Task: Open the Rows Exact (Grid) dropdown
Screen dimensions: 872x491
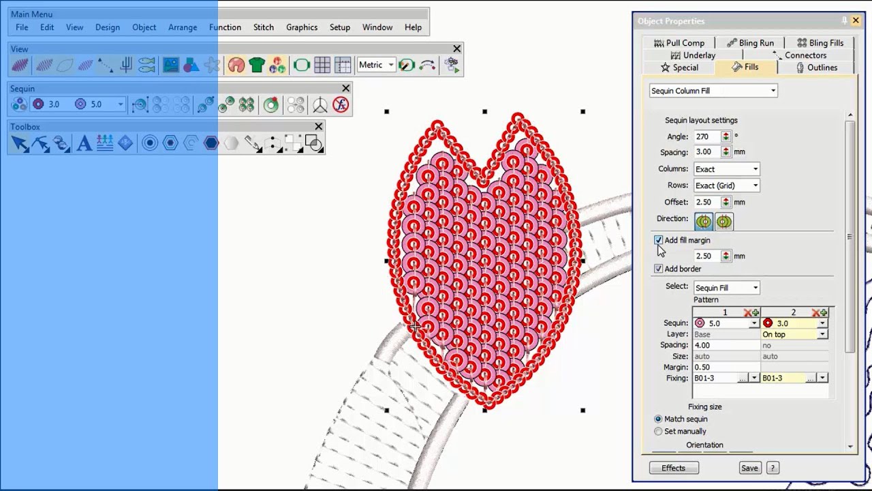Action: pos(726,185)
